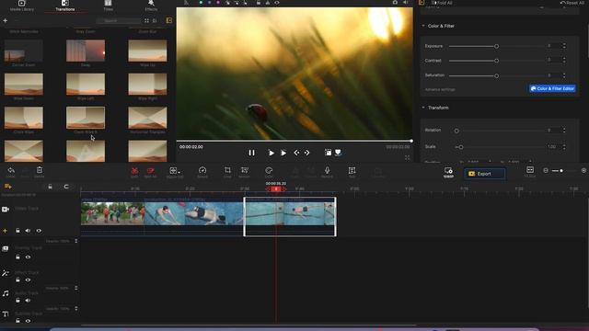Click yellow panel toggle icon beside sort
Image resolution: width=589 pixels, height=331 pixels.
(169, 20)
